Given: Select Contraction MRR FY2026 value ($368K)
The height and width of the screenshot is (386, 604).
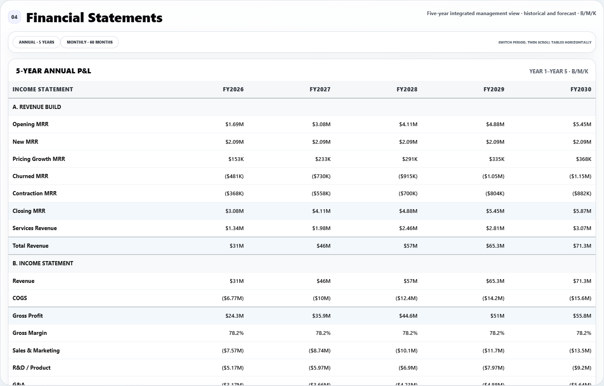Looking at the screenshot, I should [x=234, y=193].
